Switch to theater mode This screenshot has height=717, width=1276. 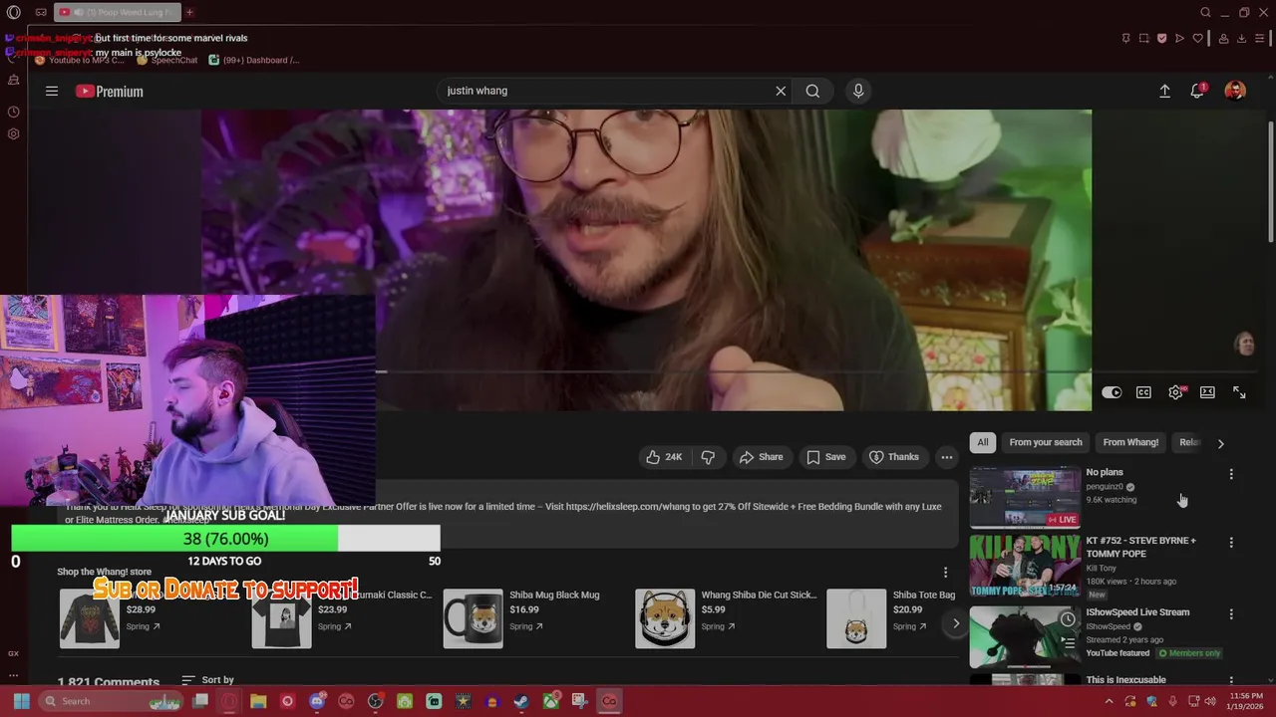coord(1207,392)
